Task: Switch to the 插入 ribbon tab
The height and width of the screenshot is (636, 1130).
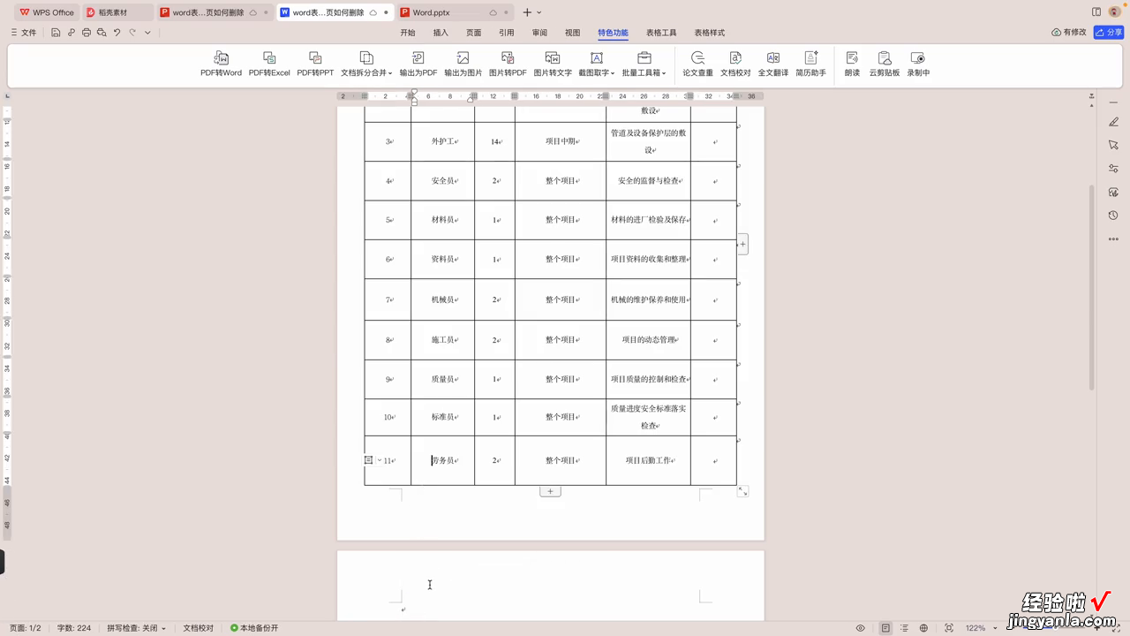Action: tap(441, 33)
